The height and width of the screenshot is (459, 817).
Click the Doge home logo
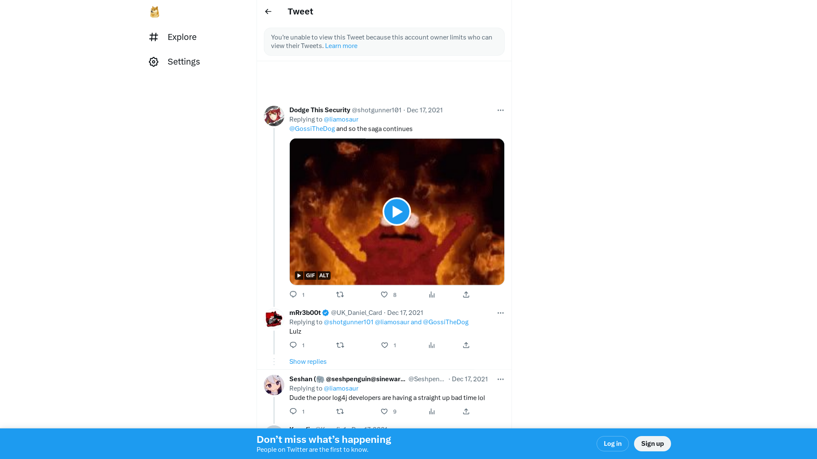pos(154,12)
